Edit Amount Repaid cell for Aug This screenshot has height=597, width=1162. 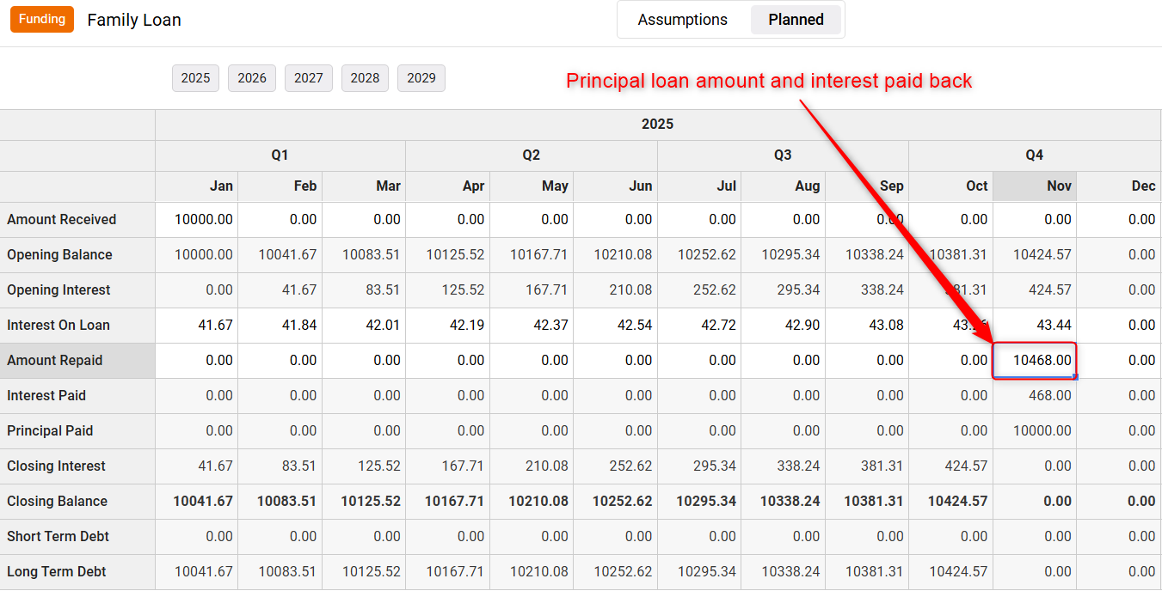tap(783, 361)
